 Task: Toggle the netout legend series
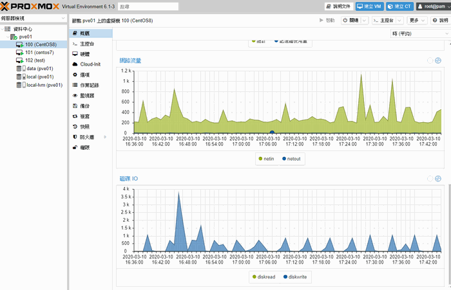291,159
